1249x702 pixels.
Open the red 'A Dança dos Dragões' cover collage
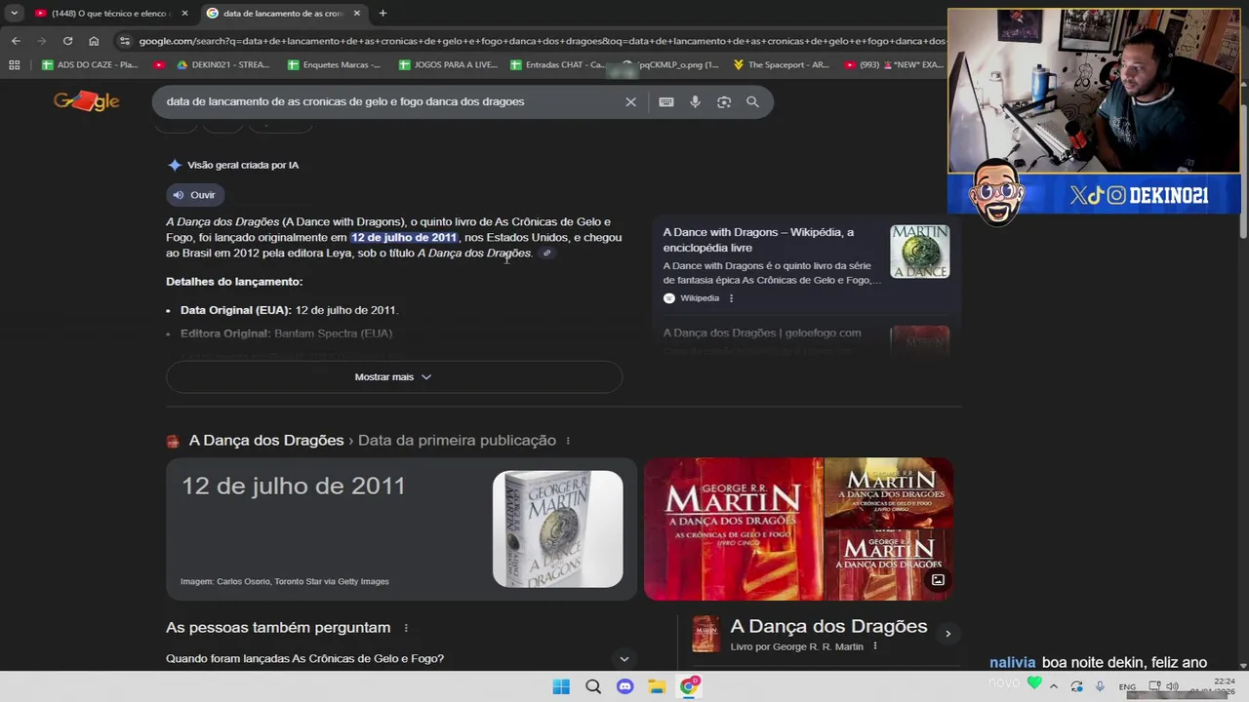point(798,528)
